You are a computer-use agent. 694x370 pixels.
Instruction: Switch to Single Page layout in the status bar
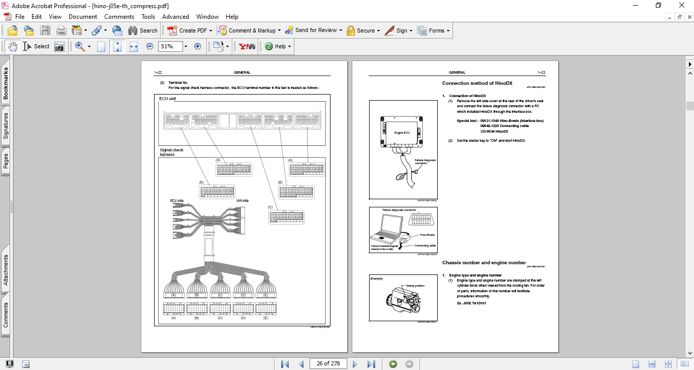636,364
